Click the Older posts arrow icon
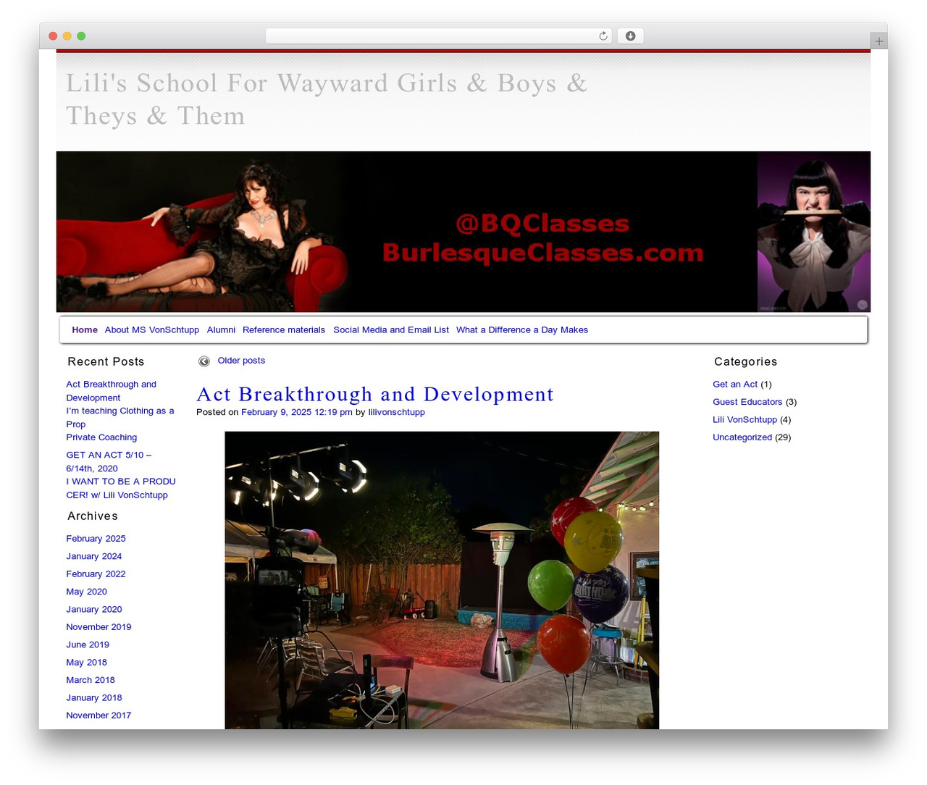927x785 pixels. click(x=204, y=361)
